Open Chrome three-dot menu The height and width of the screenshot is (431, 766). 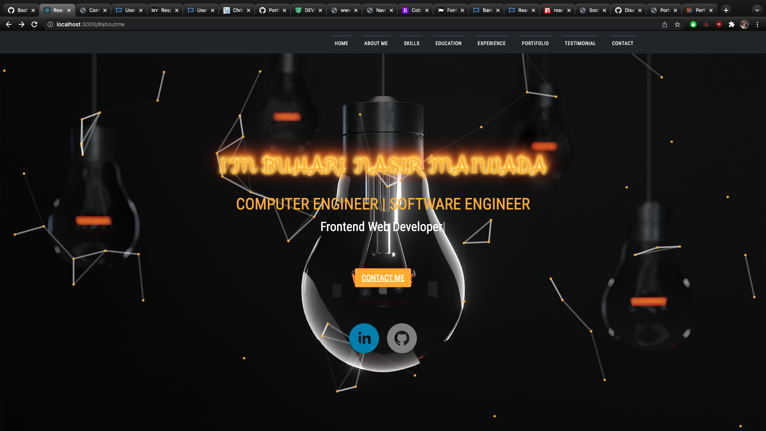pos(757,24)
